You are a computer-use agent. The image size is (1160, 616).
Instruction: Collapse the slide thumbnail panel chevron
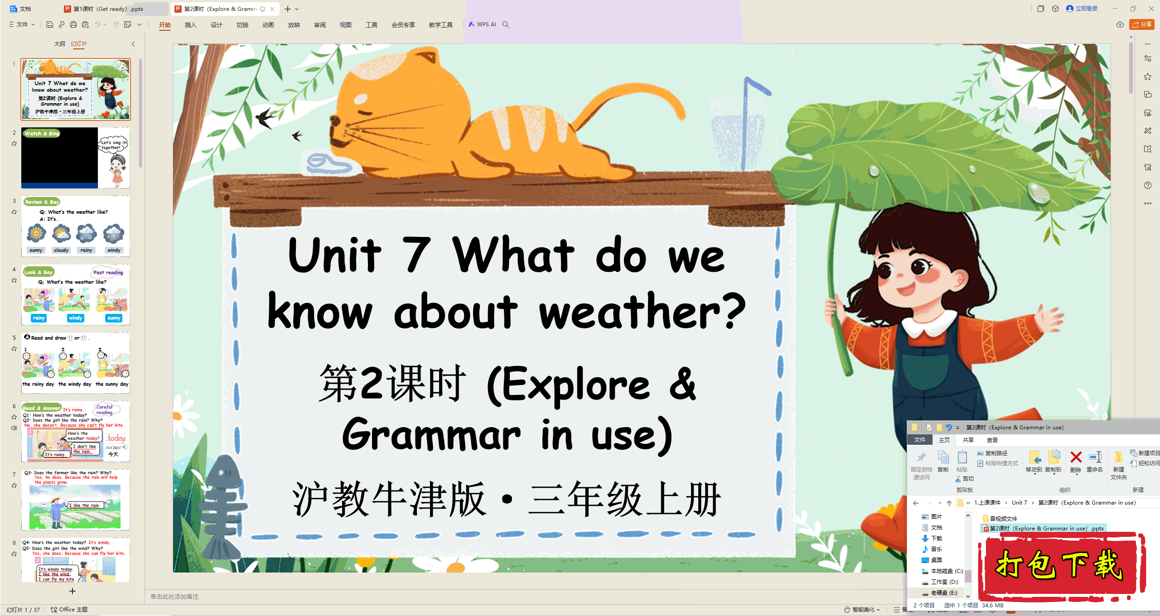[133, 44]
